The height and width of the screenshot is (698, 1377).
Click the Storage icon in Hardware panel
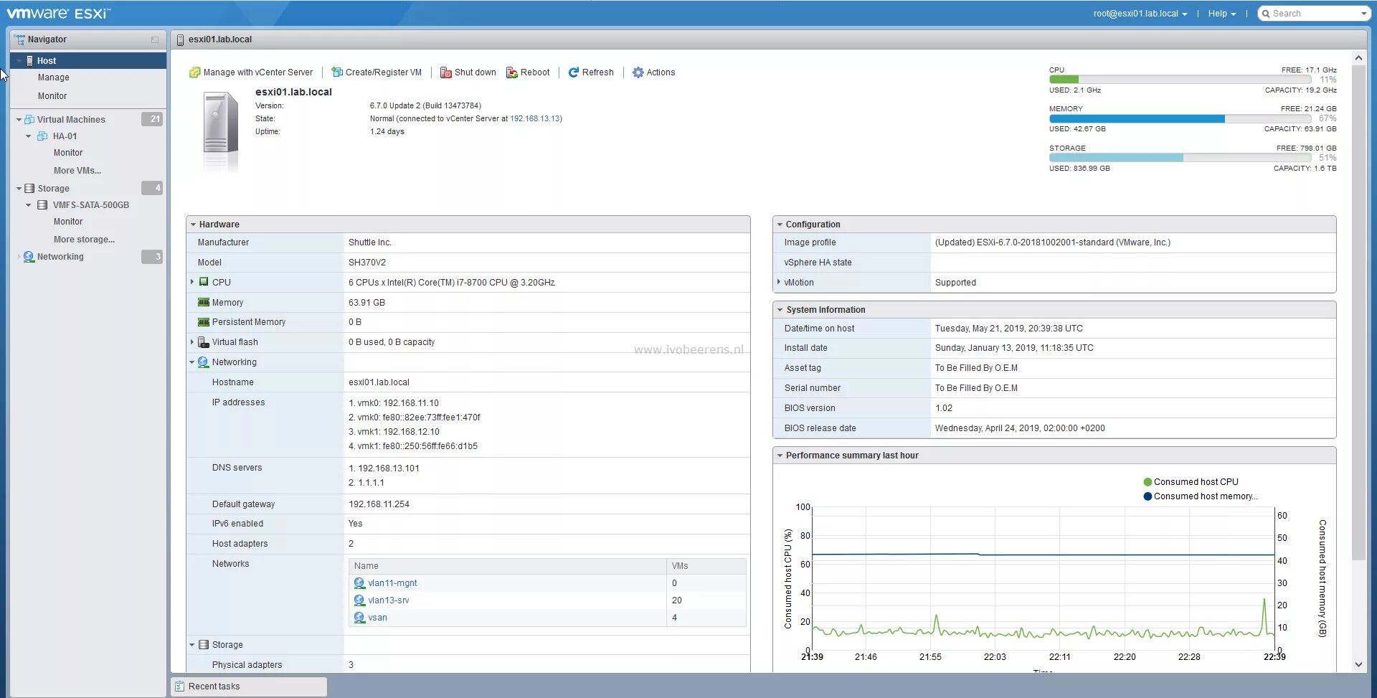tap(204, 645)
